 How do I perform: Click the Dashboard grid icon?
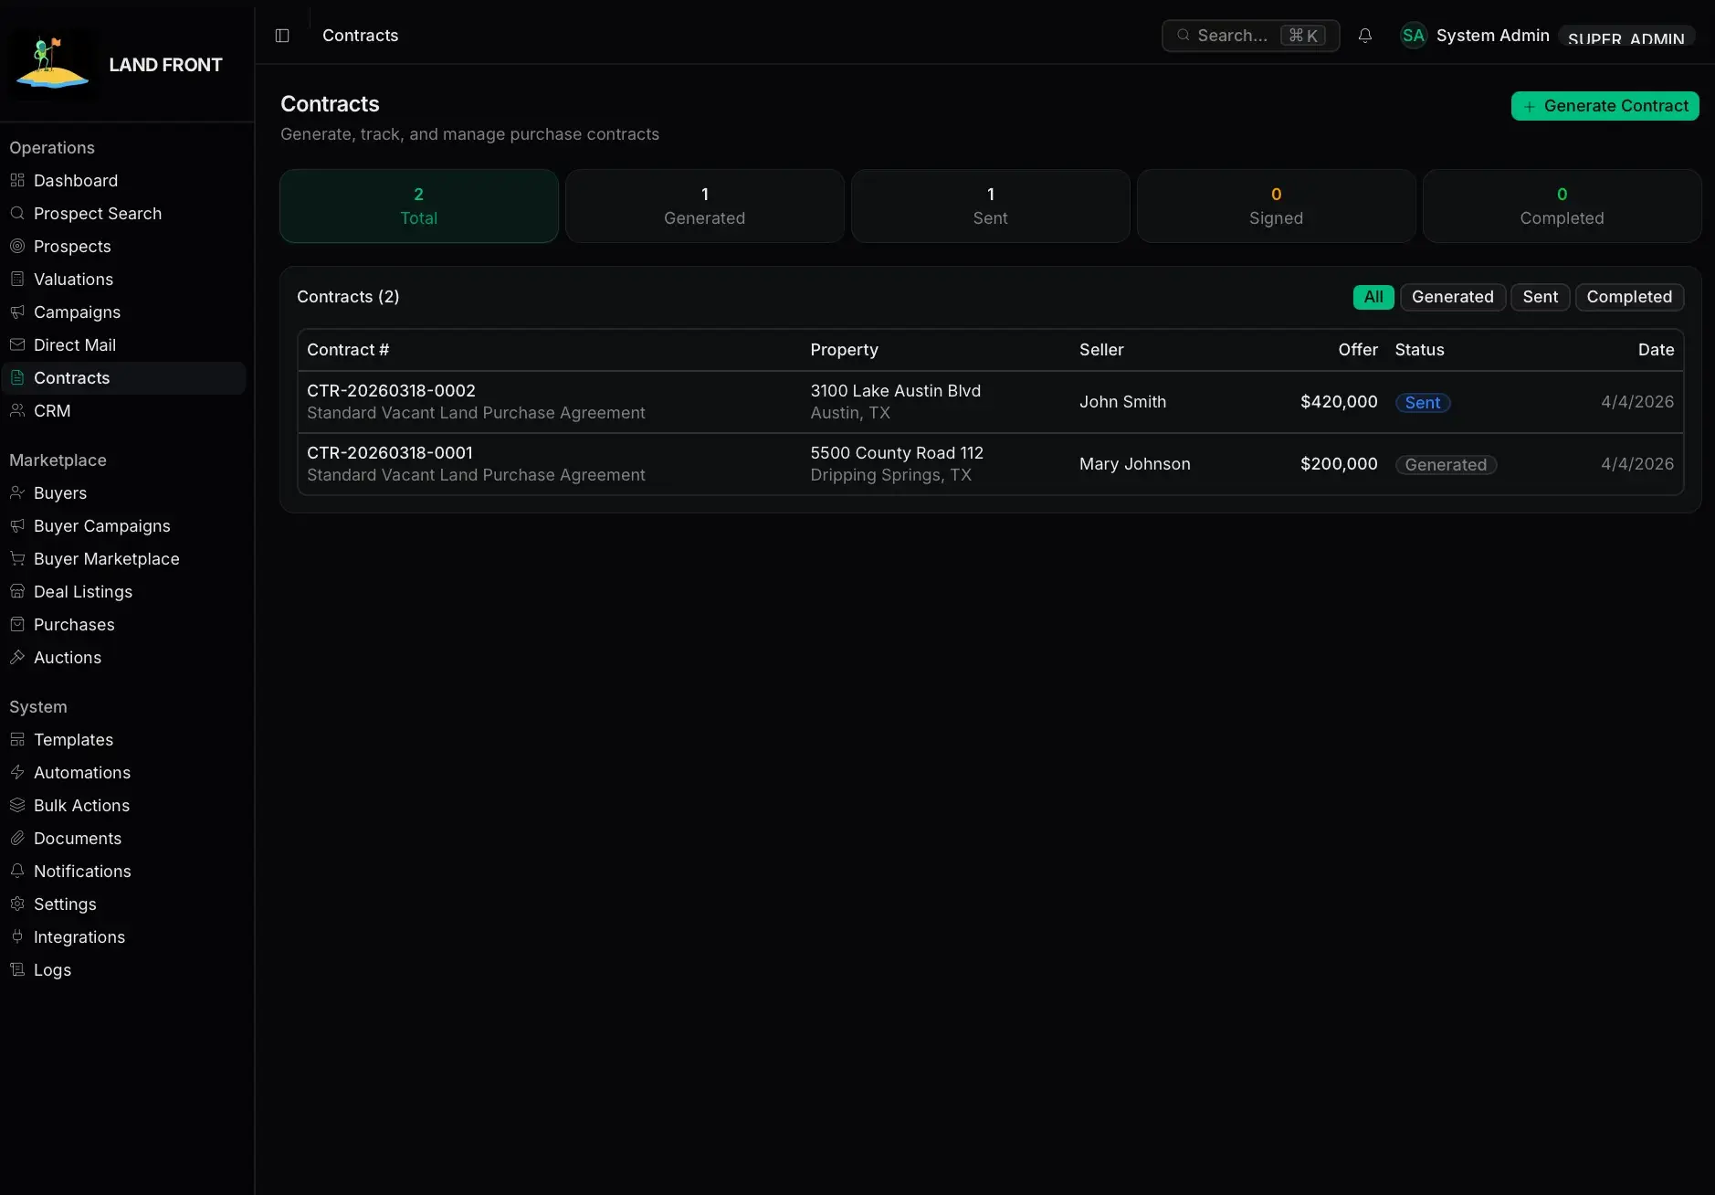coord(17,180)
